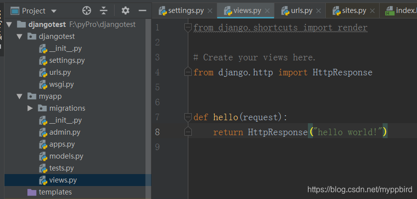Click the Python file icon beside admin.py
The width and height of the screenshot is (417, 199).
pyautogui.click(x=43, y=132)
